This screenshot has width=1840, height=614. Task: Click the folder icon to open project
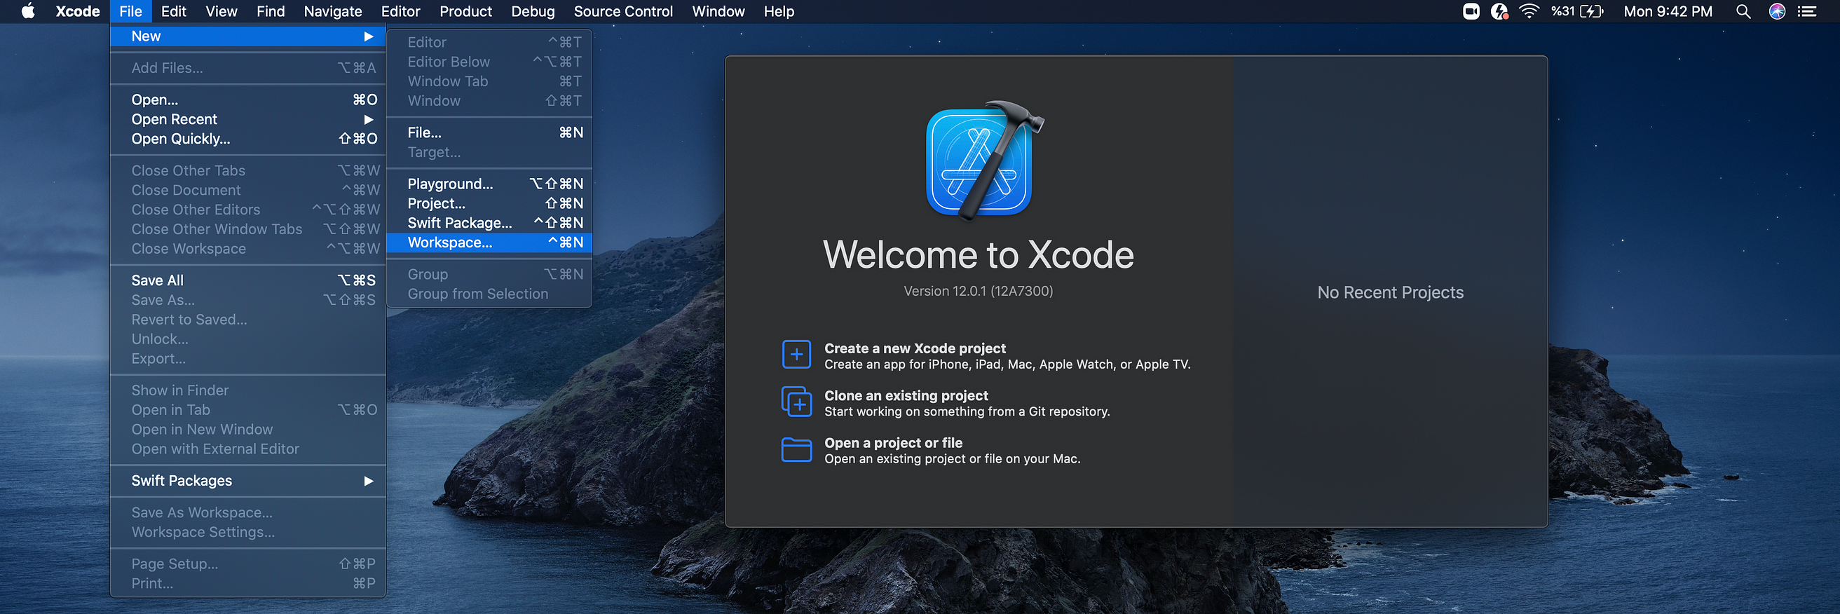click(796, 450)
